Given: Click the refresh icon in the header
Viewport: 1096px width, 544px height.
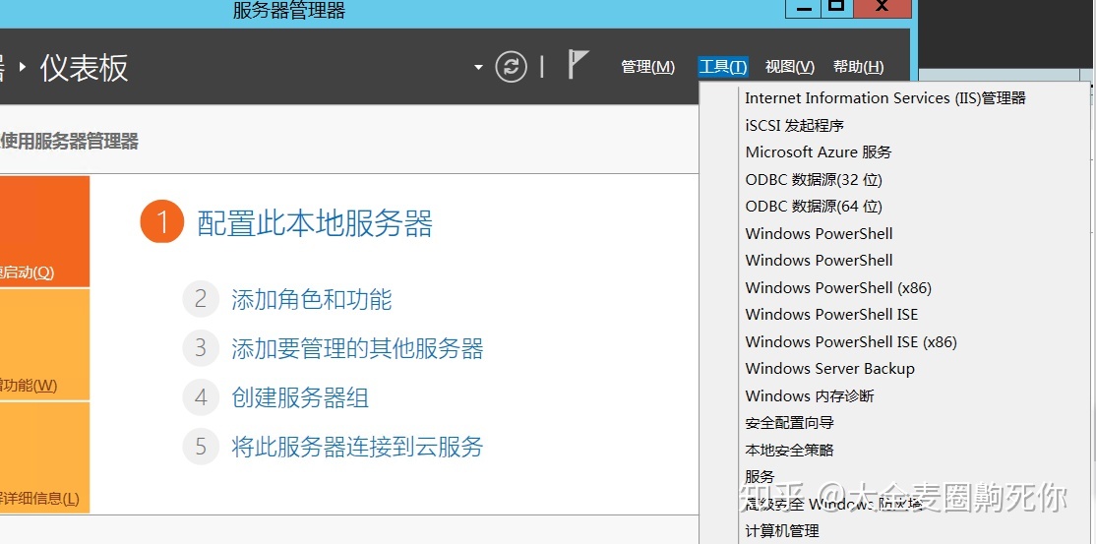Looking at the screenshot, I should pos(511,67).
